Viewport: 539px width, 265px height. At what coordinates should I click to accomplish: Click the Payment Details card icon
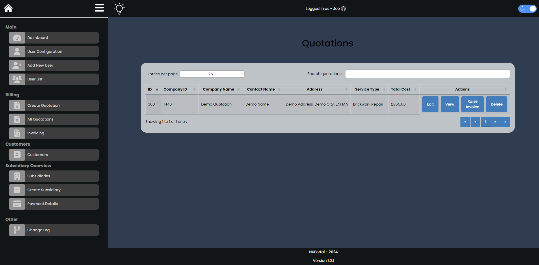click(x=17, y=204)
